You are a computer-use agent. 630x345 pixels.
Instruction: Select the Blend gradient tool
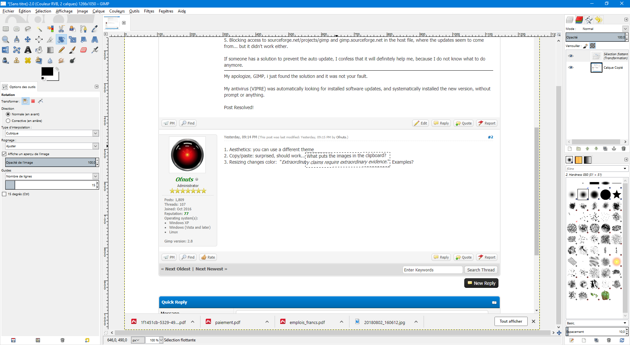pos(50,50)
